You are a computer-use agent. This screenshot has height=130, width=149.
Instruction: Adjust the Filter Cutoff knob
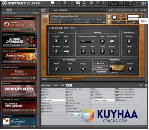56,41
